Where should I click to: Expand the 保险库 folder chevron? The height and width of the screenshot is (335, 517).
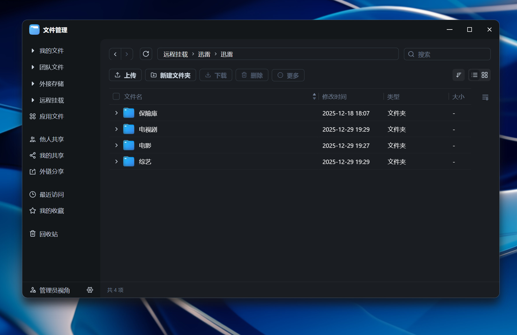tap(116, 113)
